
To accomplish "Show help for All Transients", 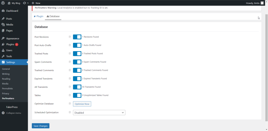I will coord(70,87).
